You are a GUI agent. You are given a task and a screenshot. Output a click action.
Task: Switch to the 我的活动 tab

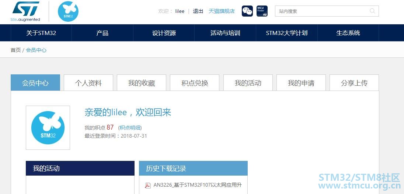[x=248, y=83]
